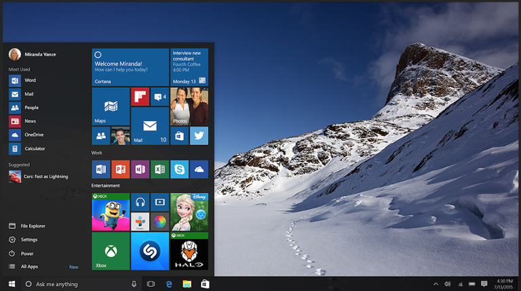Open the PowerPoint tile

[120, 169]
